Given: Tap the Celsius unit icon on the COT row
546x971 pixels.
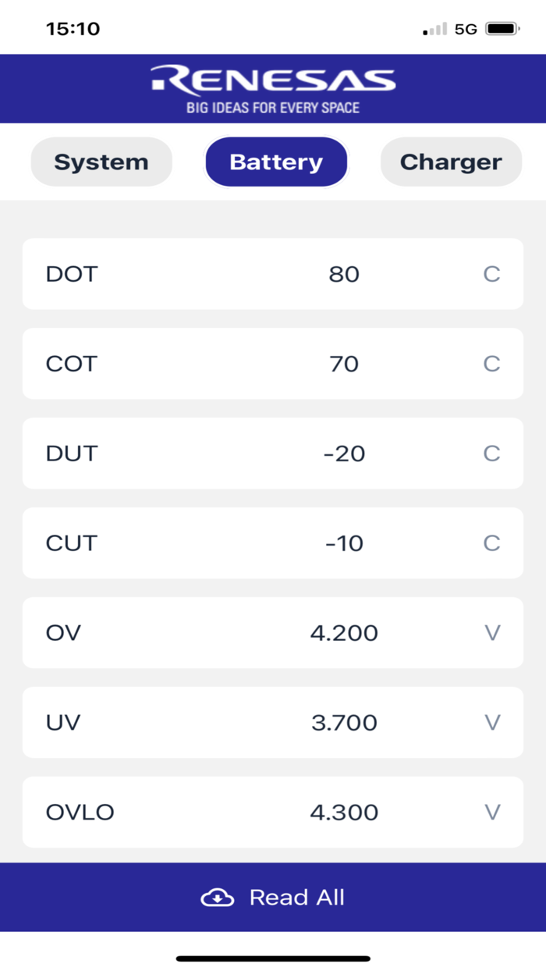Looking at the screenshot, I should point(491,364).
